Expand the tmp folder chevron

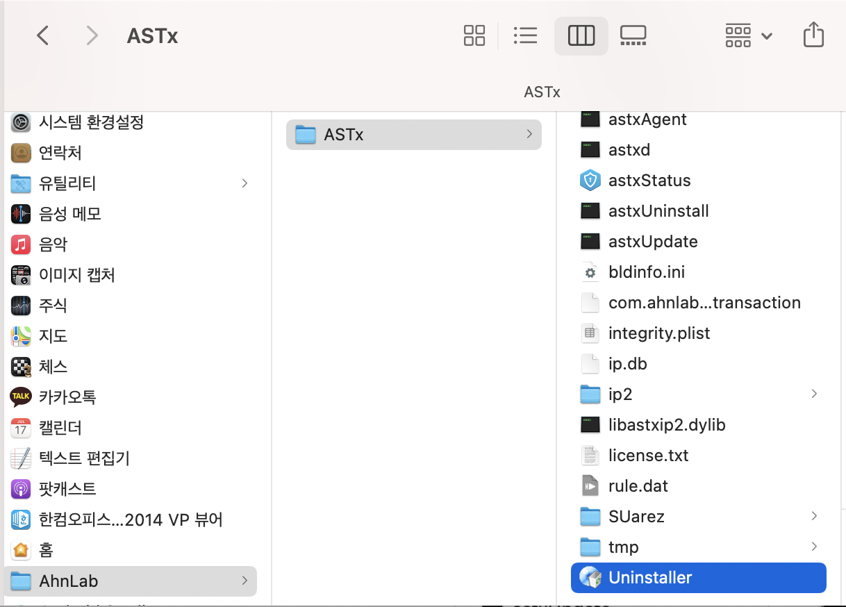click(814, 547)
